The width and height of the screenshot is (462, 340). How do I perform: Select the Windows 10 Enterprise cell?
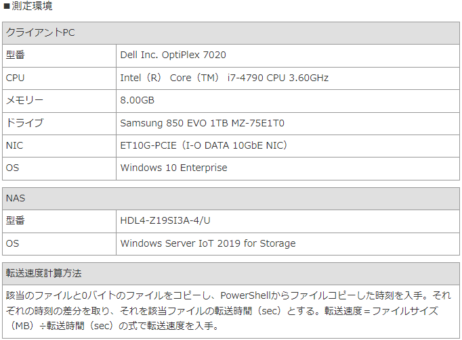(x=288, y=168)
